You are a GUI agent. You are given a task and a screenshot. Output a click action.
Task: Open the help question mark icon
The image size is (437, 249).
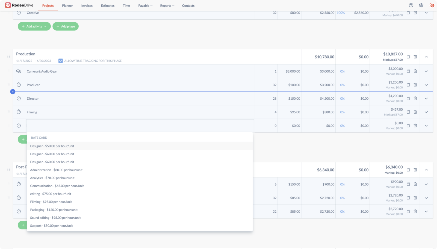(x=411, y=5)
